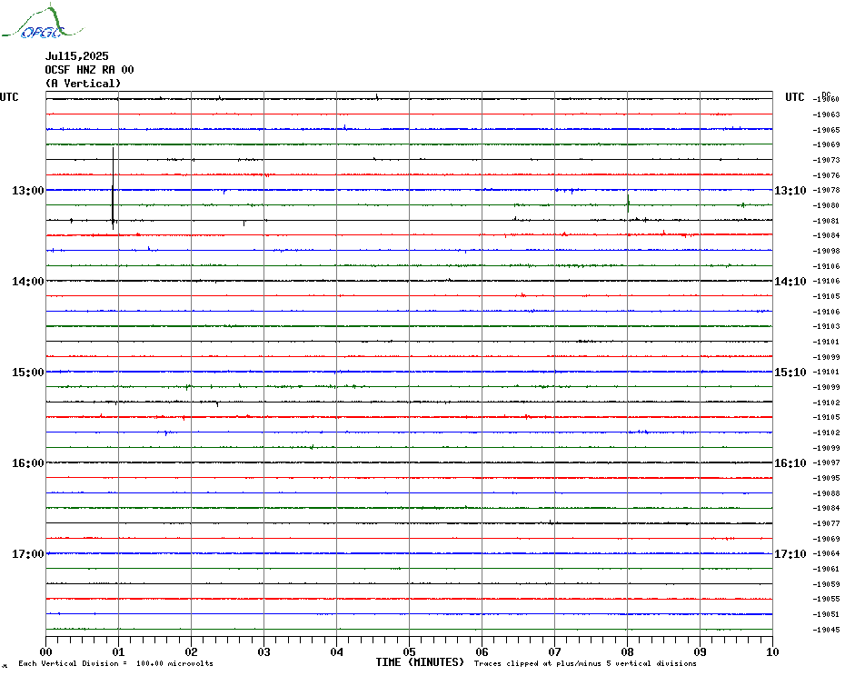Click the '05' minute axis label
Screen dimensions: 845x676
tap(410, 651)
